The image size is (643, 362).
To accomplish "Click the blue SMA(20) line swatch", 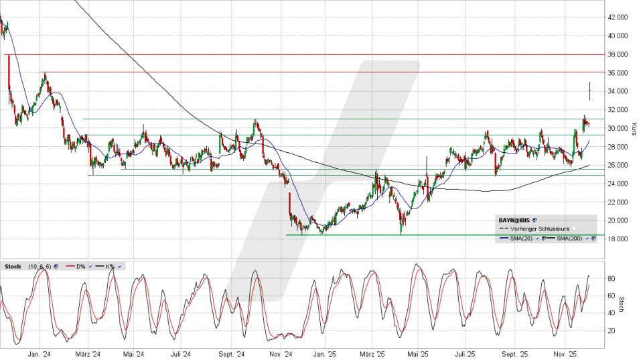I will tap(504, 238).
